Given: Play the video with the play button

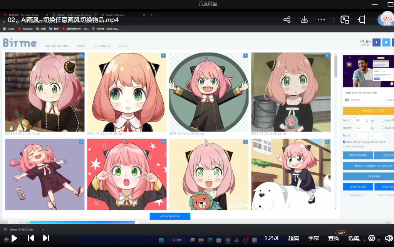Looking at the screenshot, I should 14,238.
